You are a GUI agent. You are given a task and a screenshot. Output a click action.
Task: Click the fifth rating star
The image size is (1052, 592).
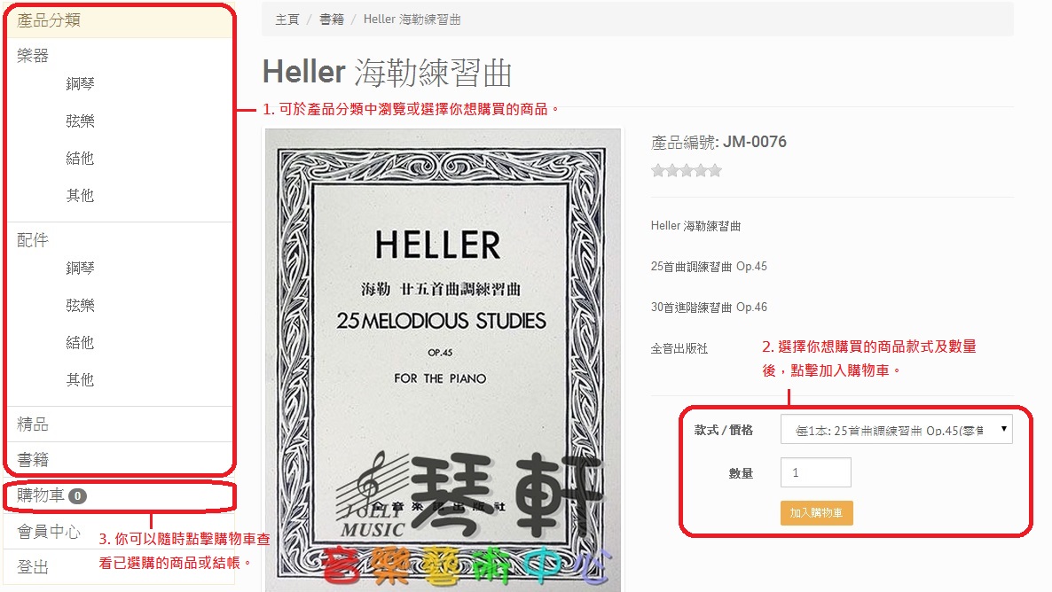(715, 171)
